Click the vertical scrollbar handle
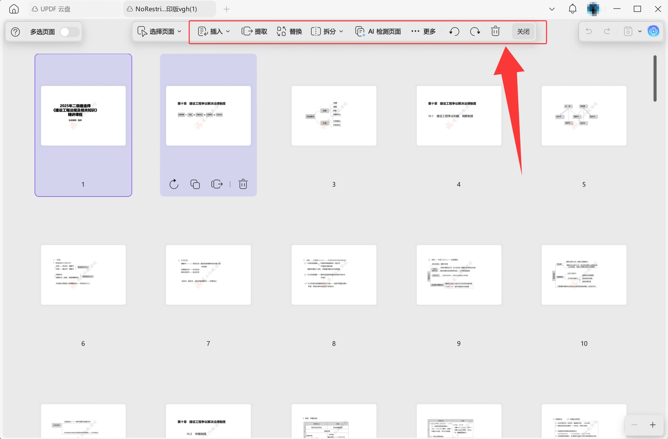 coord(655,78)
